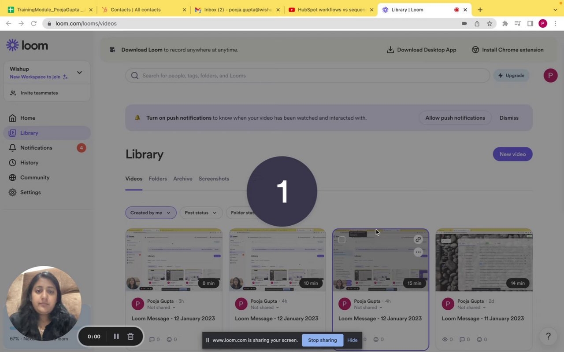Expand Not shared on the 2d video
Screen dimensions: 564x352
tap(471, 308)
